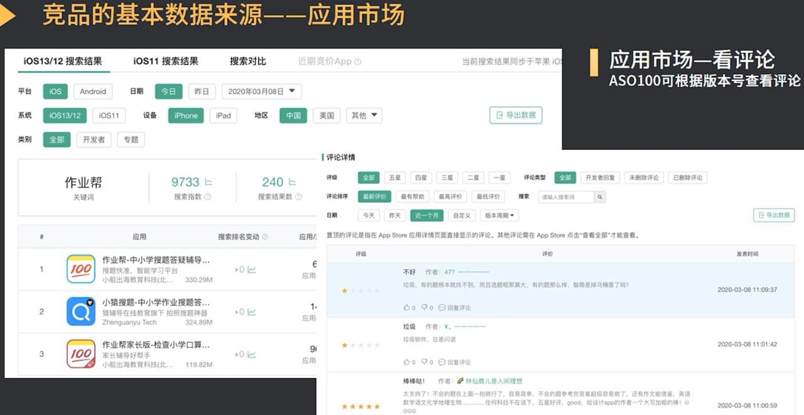Select the Android platform filter
Viewport: 804px width, 415px height.
(93, 92)
